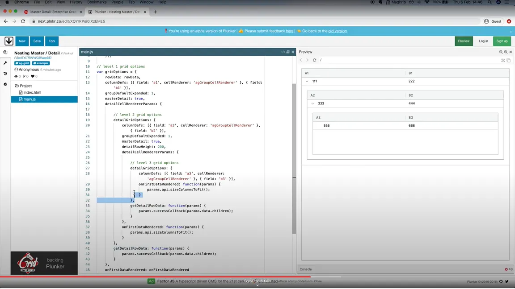The width and height of the screenshot is (515, 289).
Task: Collapse the row 111 detail grid
Action: pos(307,82)
